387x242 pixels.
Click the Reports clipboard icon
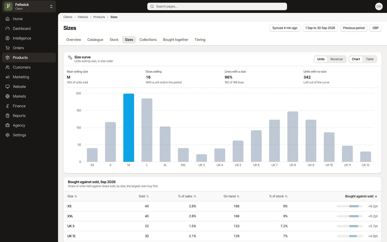(8, 116)
